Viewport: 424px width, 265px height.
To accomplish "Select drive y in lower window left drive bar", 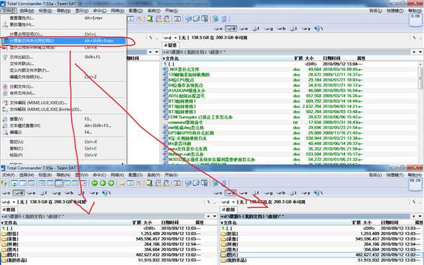I will 94,193.
